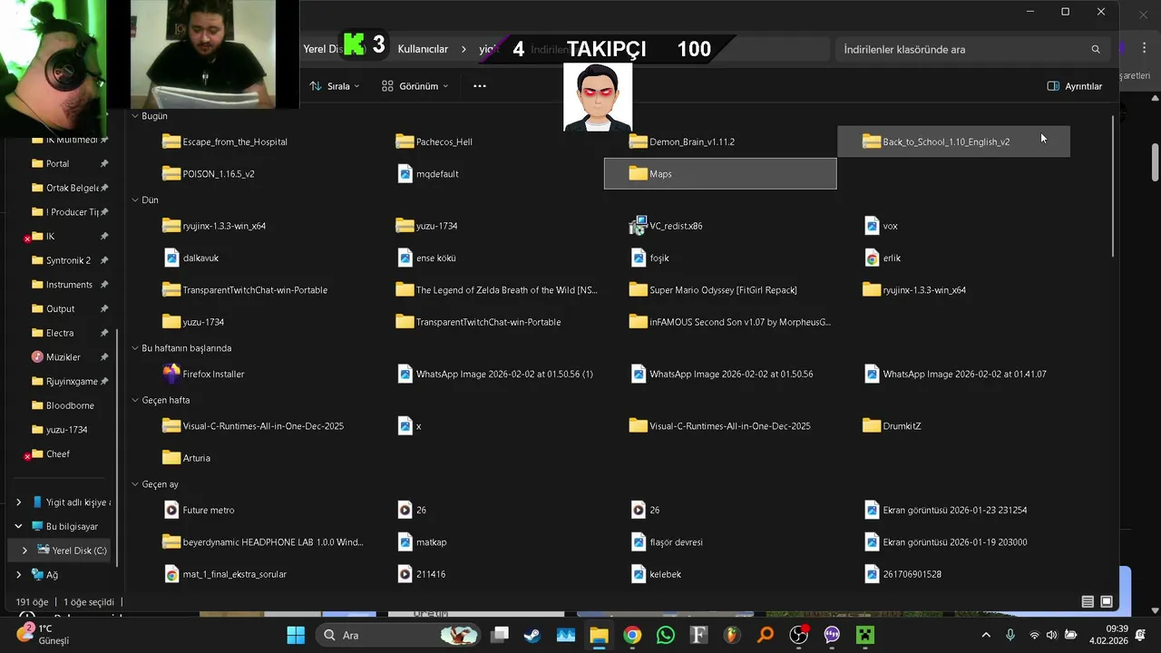The width and height of the screenshot is (1161, 653).
Task: Select beyerdynamic HEADPHONE LAB folder
Action: [263, 542]
